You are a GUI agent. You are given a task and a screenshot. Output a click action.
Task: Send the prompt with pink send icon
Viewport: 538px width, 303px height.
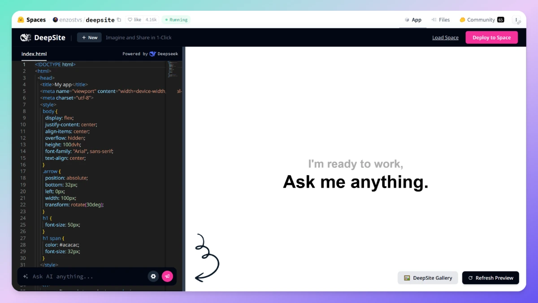(167, 277)
